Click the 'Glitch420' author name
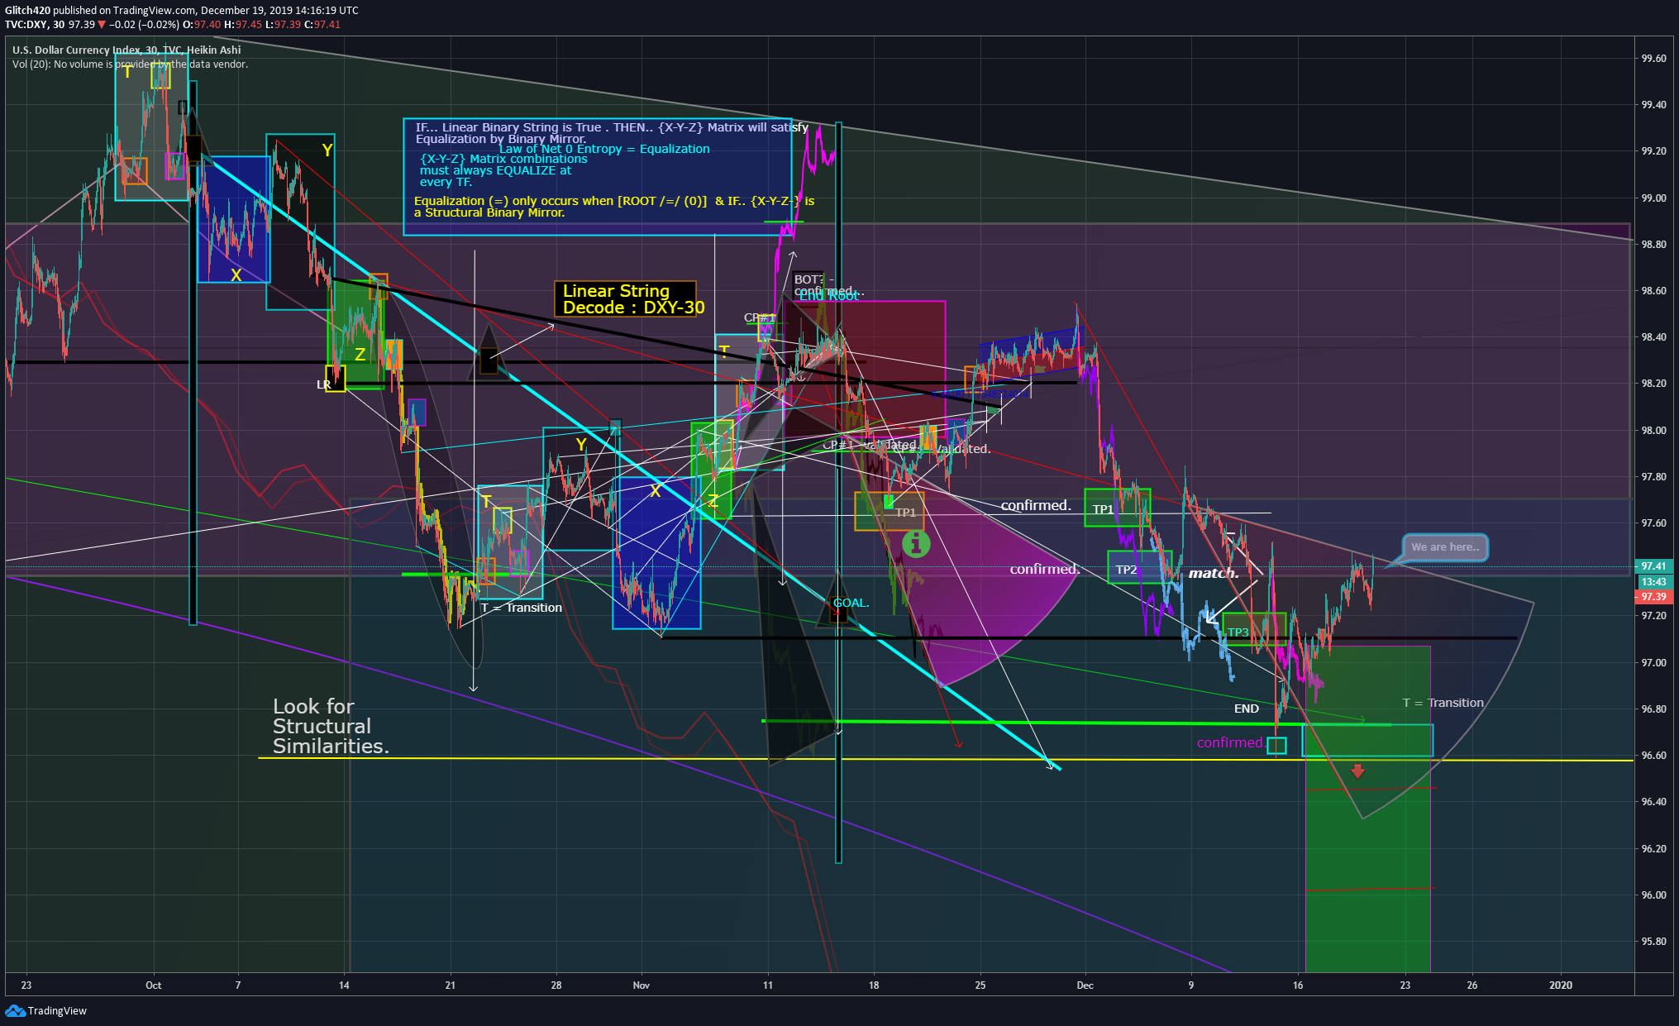Screen dimensions: 1679x1026 coord(27,11)
